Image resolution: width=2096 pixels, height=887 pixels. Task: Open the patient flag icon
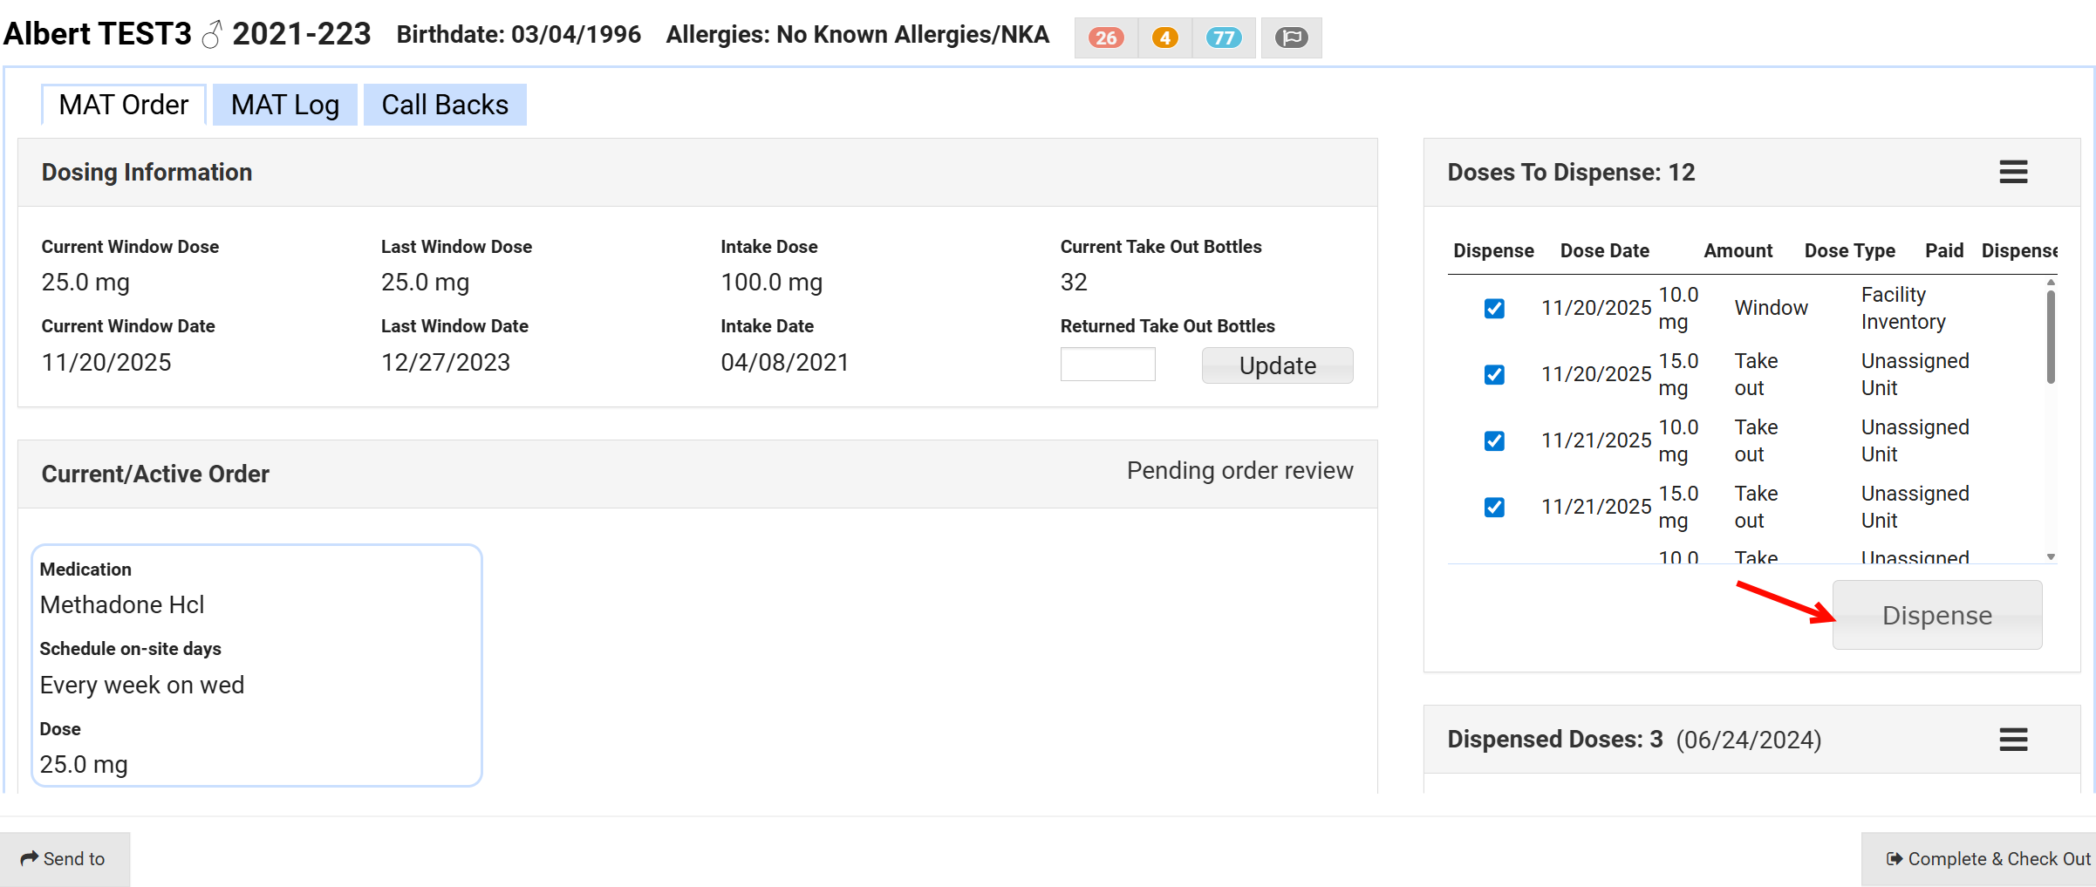[x=1291, y=38]
